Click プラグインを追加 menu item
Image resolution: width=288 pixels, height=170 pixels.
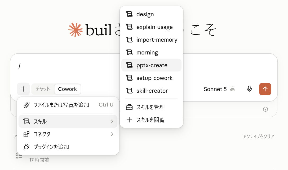68,147
